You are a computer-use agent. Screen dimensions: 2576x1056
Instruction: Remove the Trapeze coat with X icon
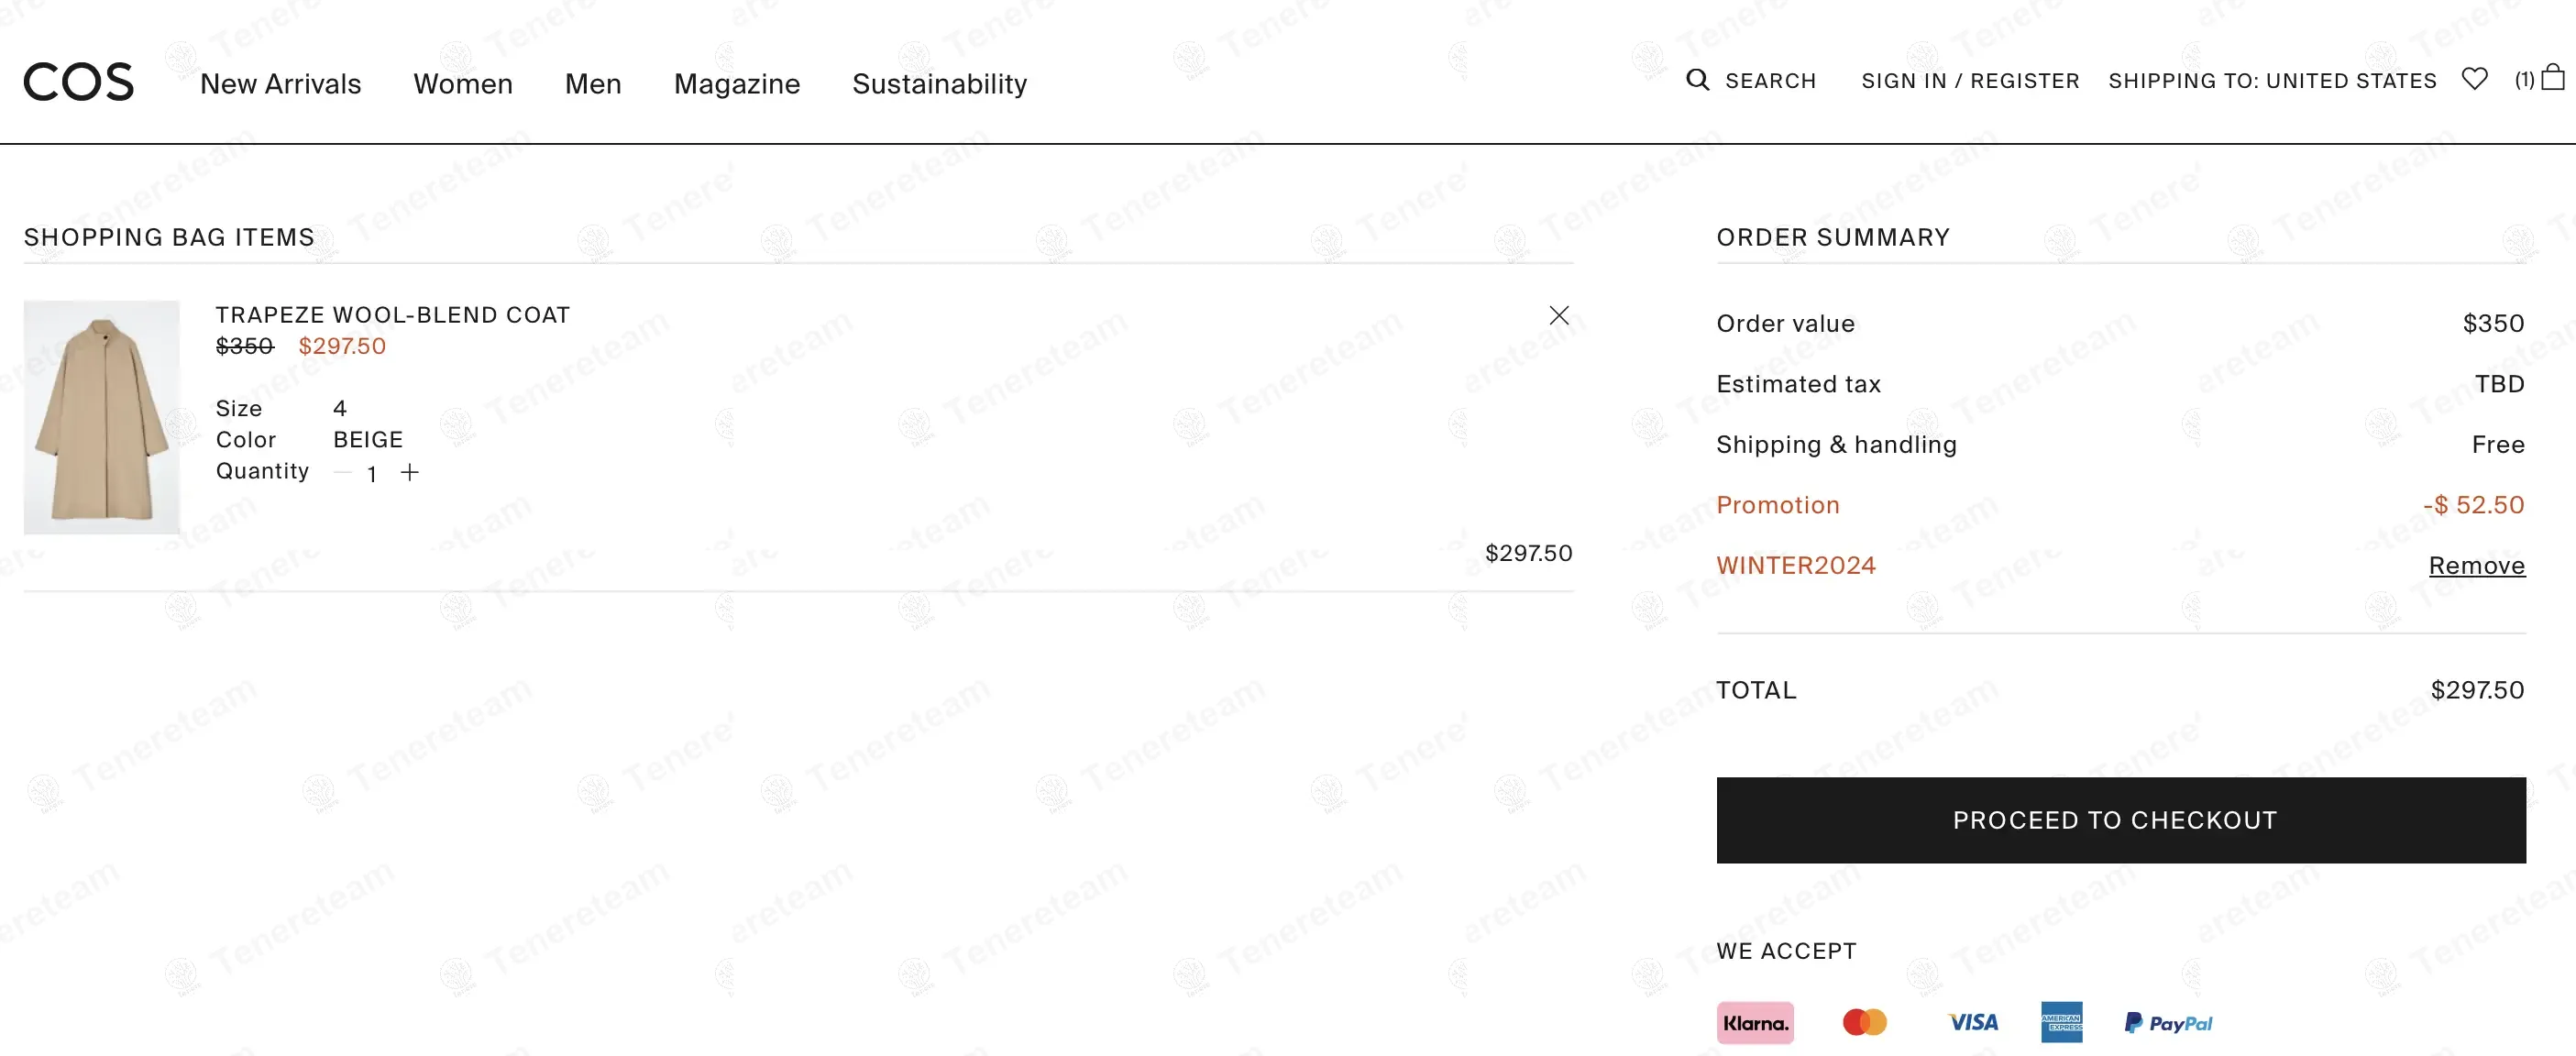(x=1558, y=315)
